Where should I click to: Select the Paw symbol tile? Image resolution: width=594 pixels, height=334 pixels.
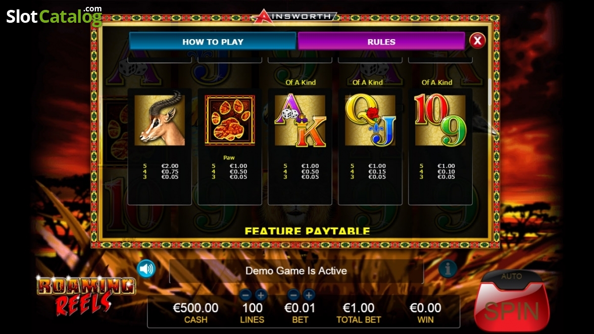click(230, 120)
